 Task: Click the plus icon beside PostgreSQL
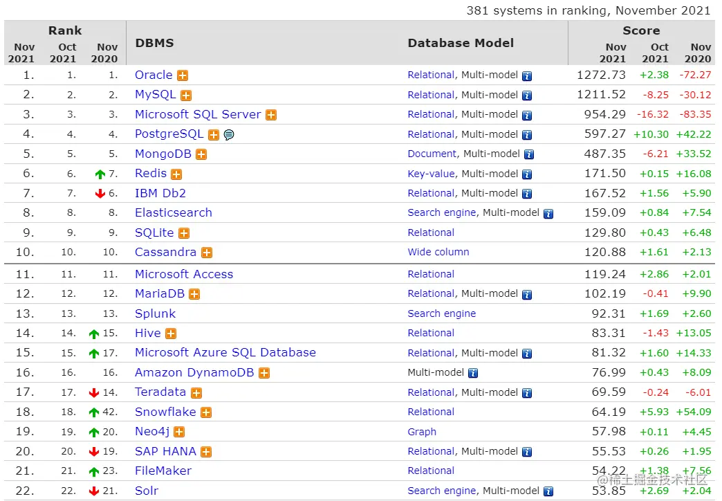(x=214, y=134)
